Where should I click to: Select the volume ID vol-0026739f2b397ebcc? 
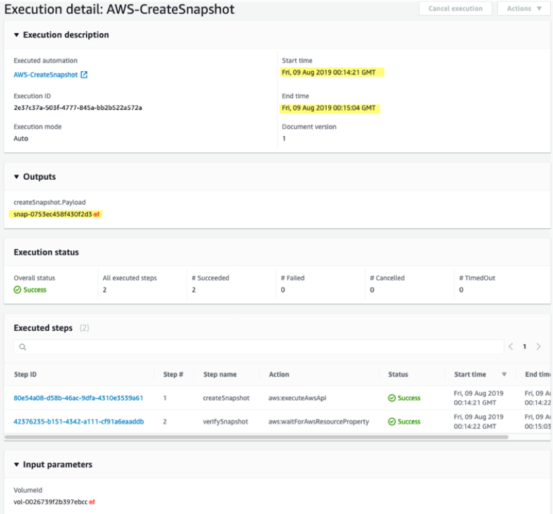(x=50, y=502)
